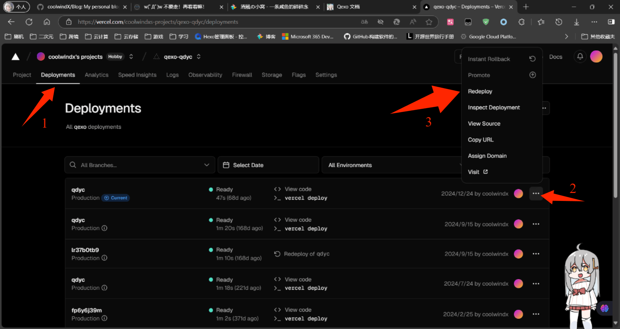Add page to favorites with star icon
Viewport: 620px width, 329px height.
(x=429, y=22)
